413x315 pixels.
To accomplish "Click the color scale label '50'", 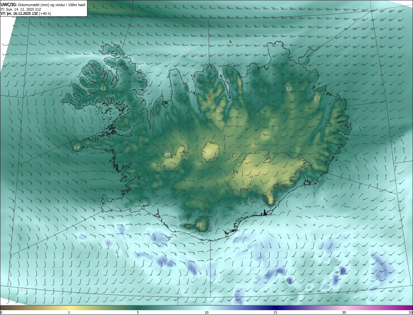I will (410, 312).
